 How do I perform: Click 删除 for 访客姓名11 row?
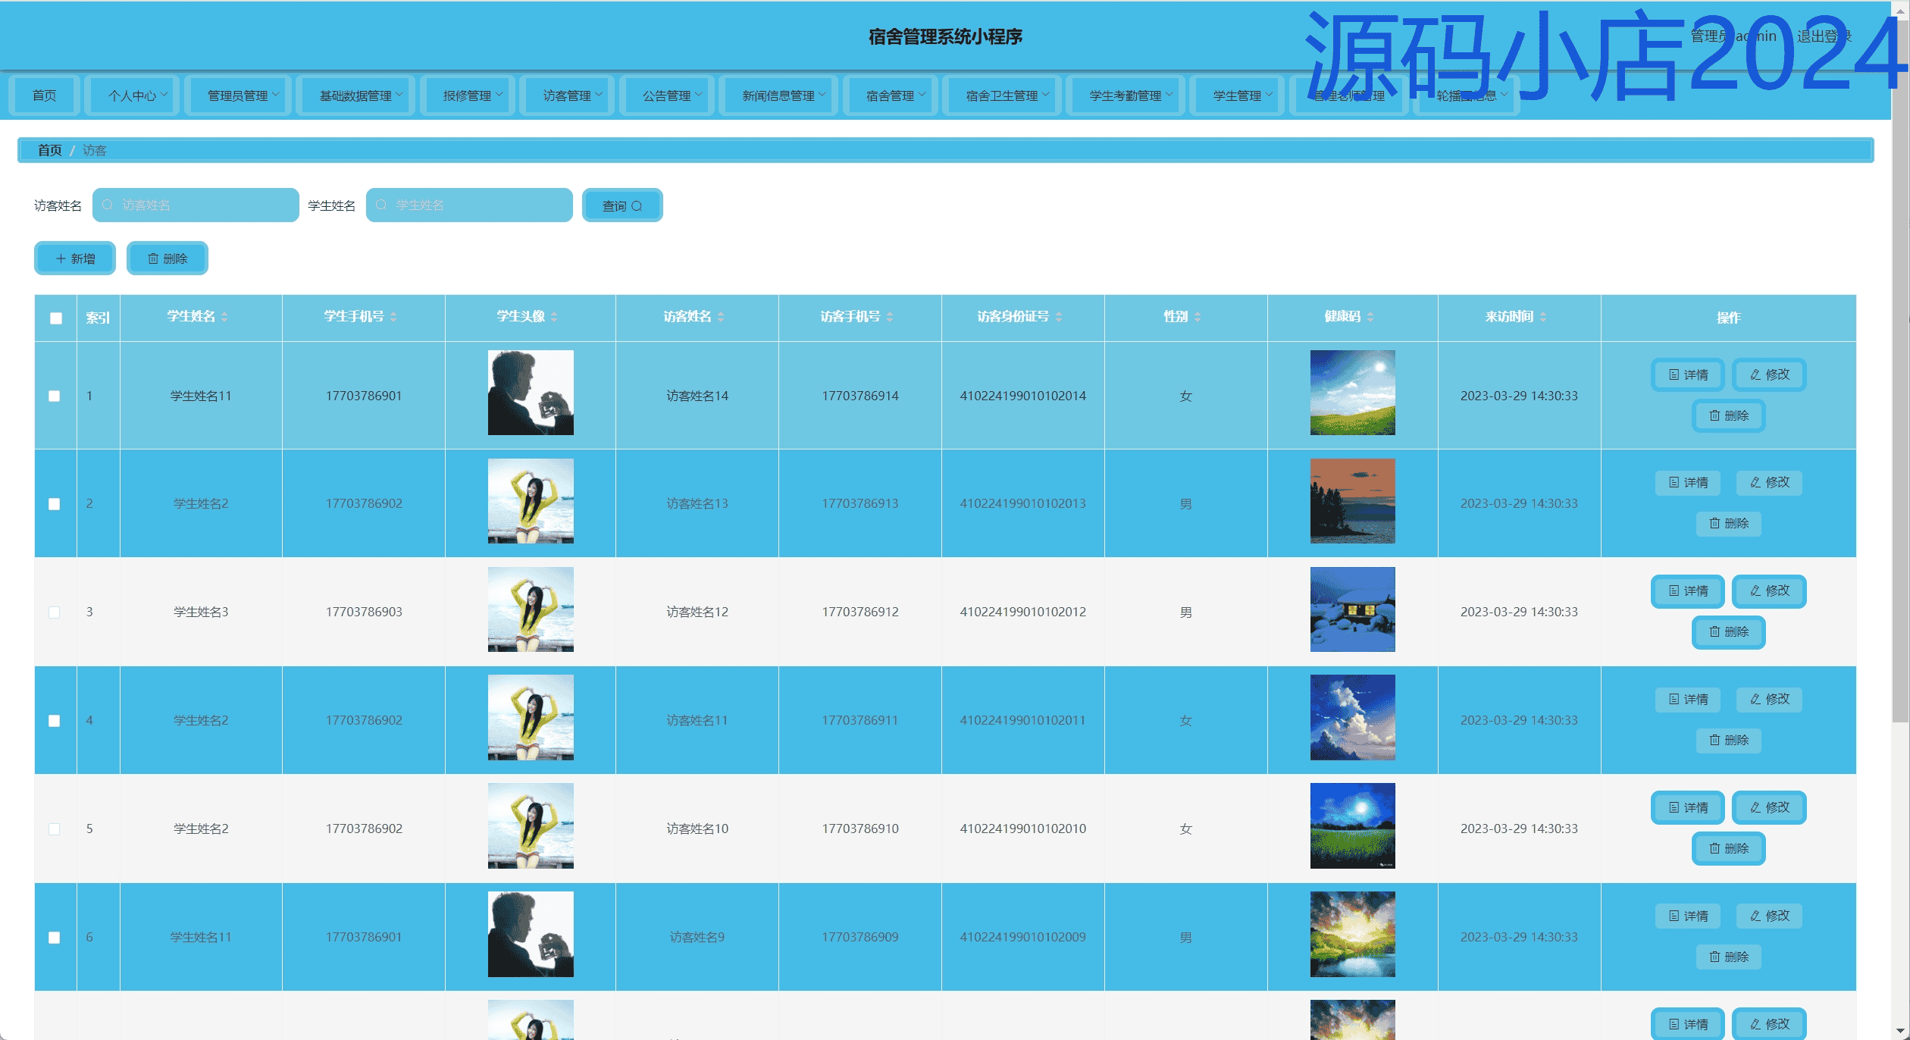(x=1729, y=741)
